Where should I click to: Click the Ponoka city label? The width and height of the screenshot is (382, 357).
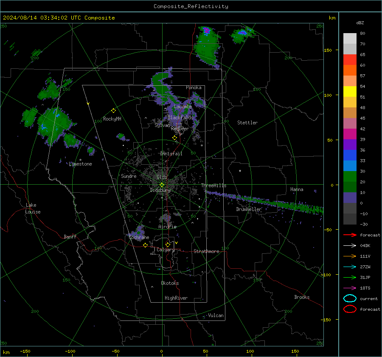(194, 87)
